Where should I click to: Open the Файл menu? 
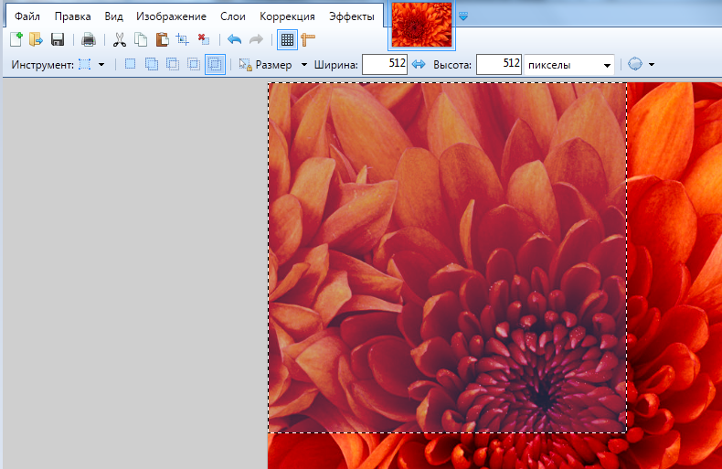(27, 16)
